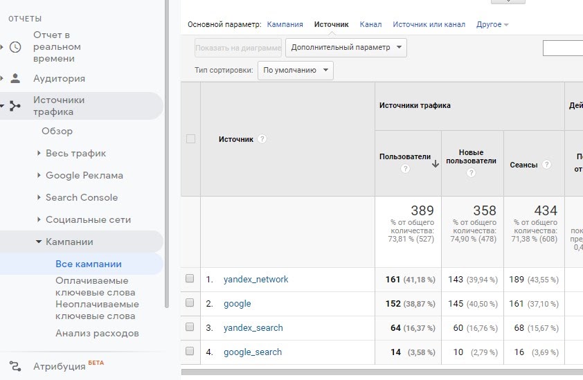Open the По умолчанию sort type dropdown
Viewport: 583px width, 380px height.
[x=295, y=70]
